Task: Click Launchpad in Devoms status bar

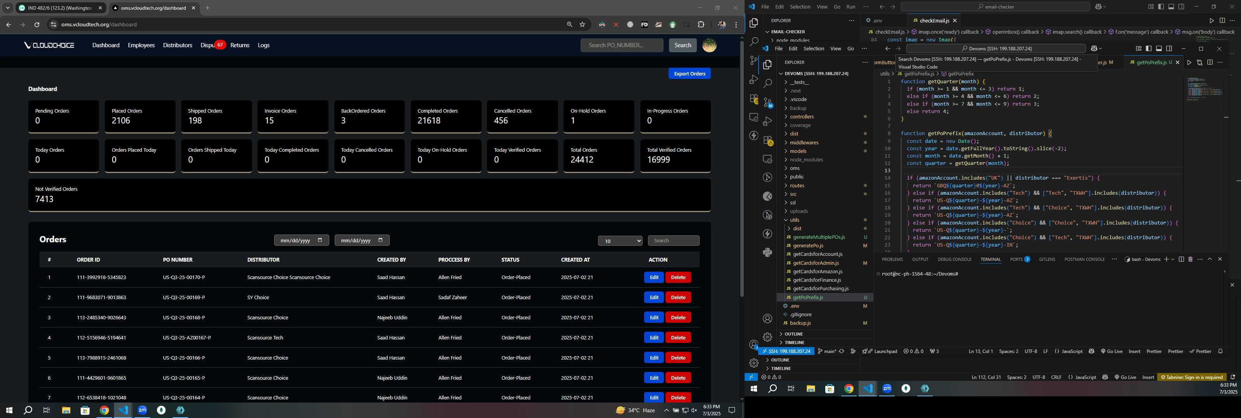Action: point(879,351)
